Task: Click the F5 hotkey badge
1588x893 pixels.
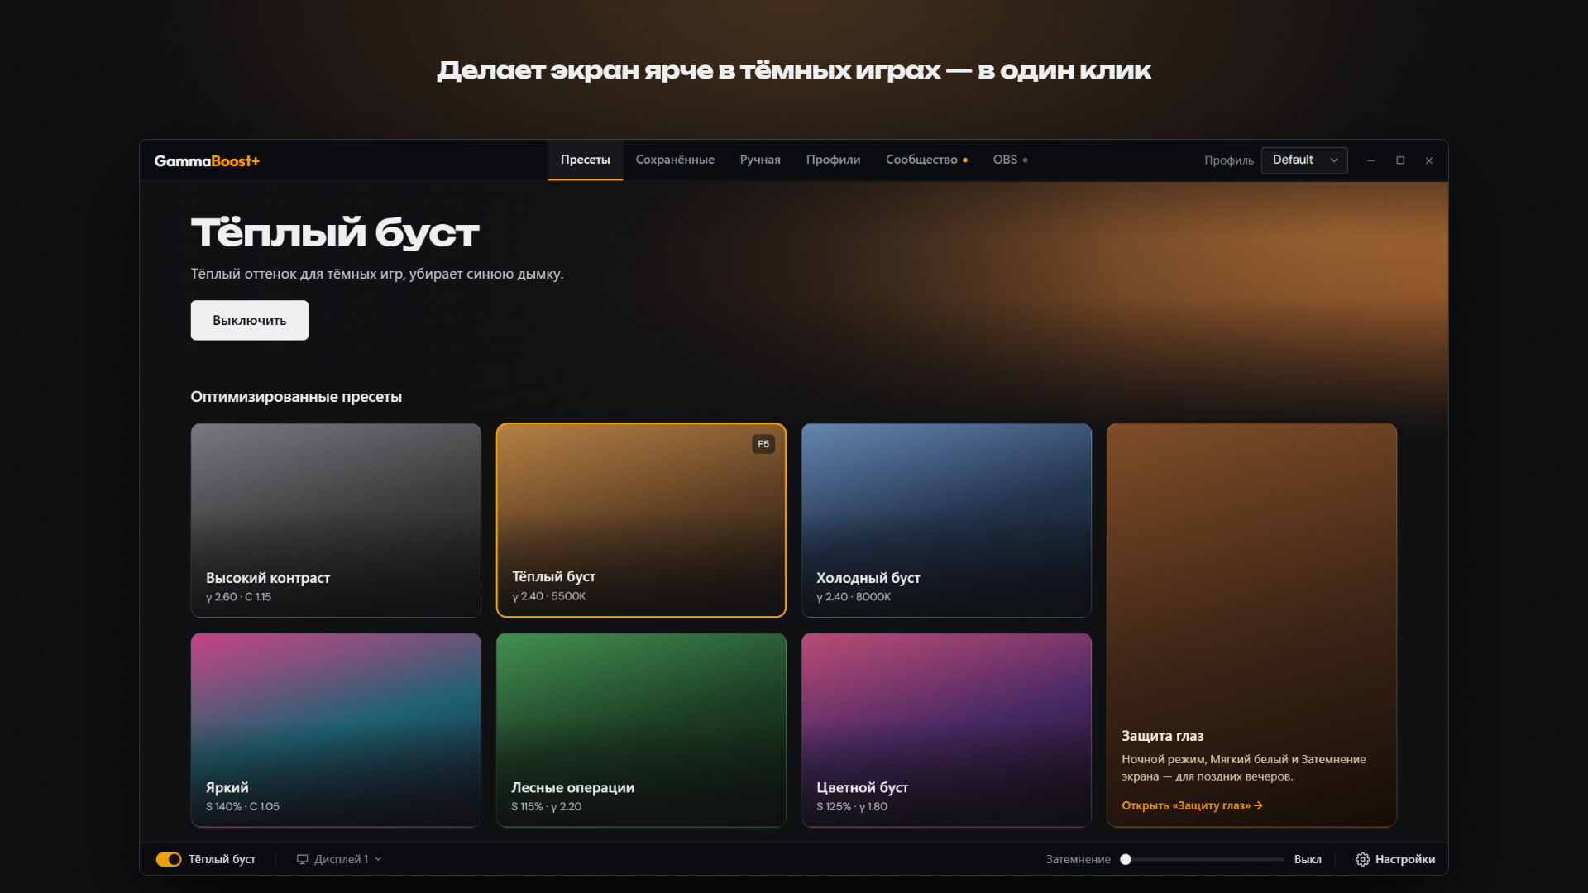Action: point(763,444)
